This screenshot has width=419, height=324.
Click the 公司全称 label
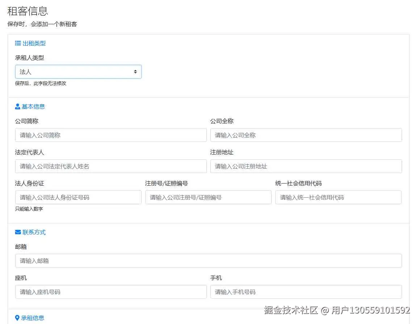click(222, 121)
